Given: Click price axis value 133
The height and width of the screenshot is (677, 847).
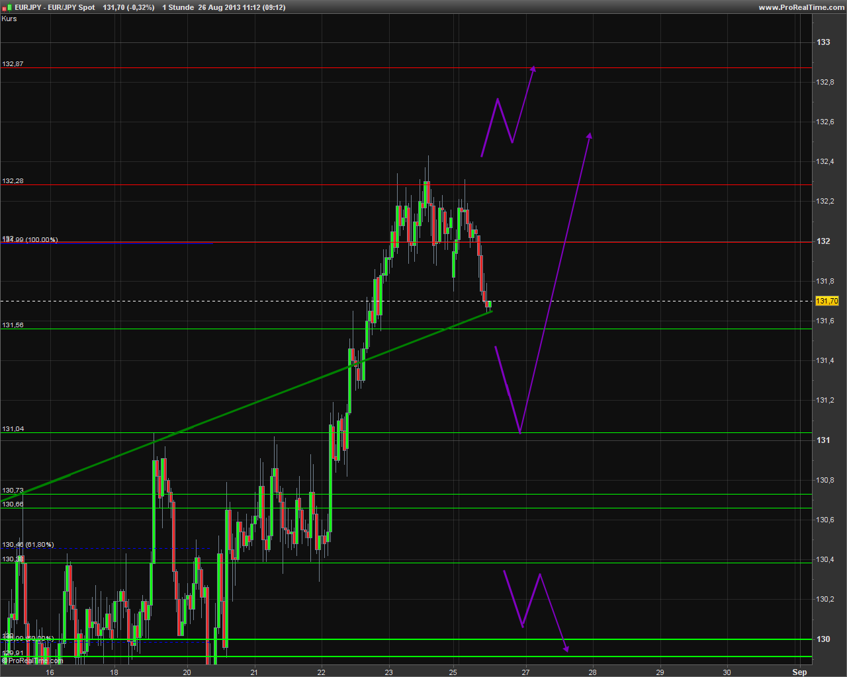Looking at the screenshot, I should point(823,42).
